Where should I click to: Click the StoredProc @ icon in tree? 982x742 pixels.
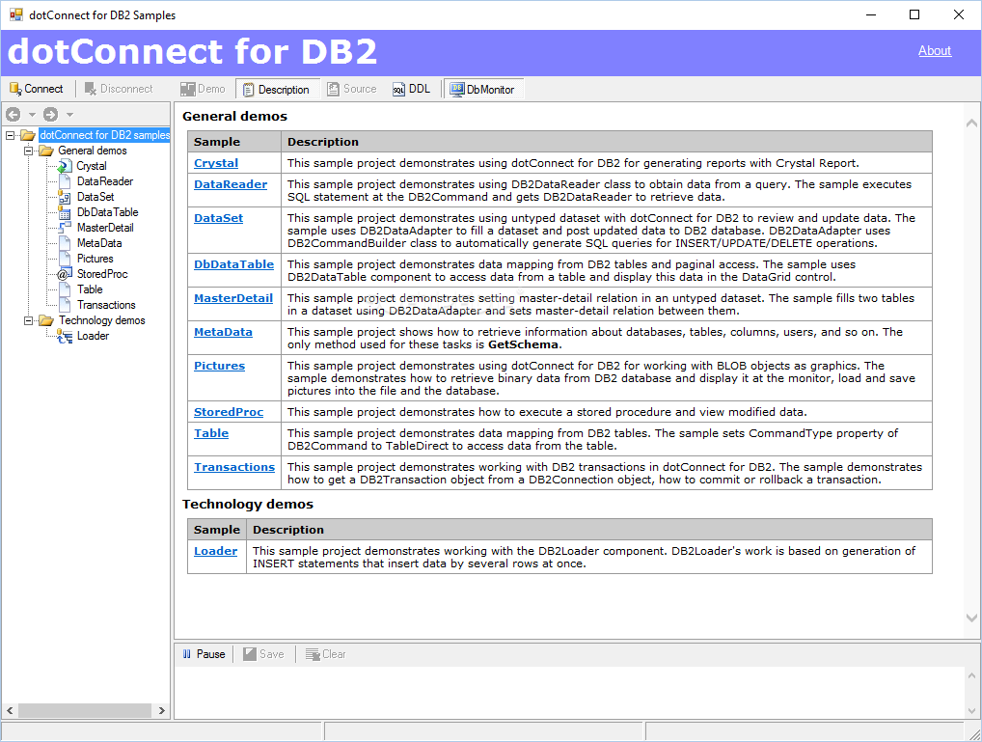[x=65, y=274]
